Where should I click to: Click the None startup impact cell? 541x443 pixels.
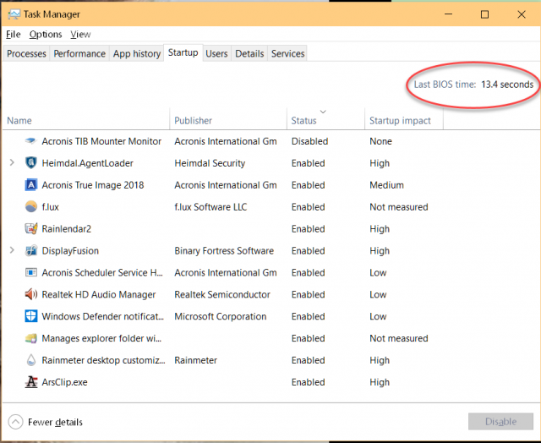click(x=380, y=141)
